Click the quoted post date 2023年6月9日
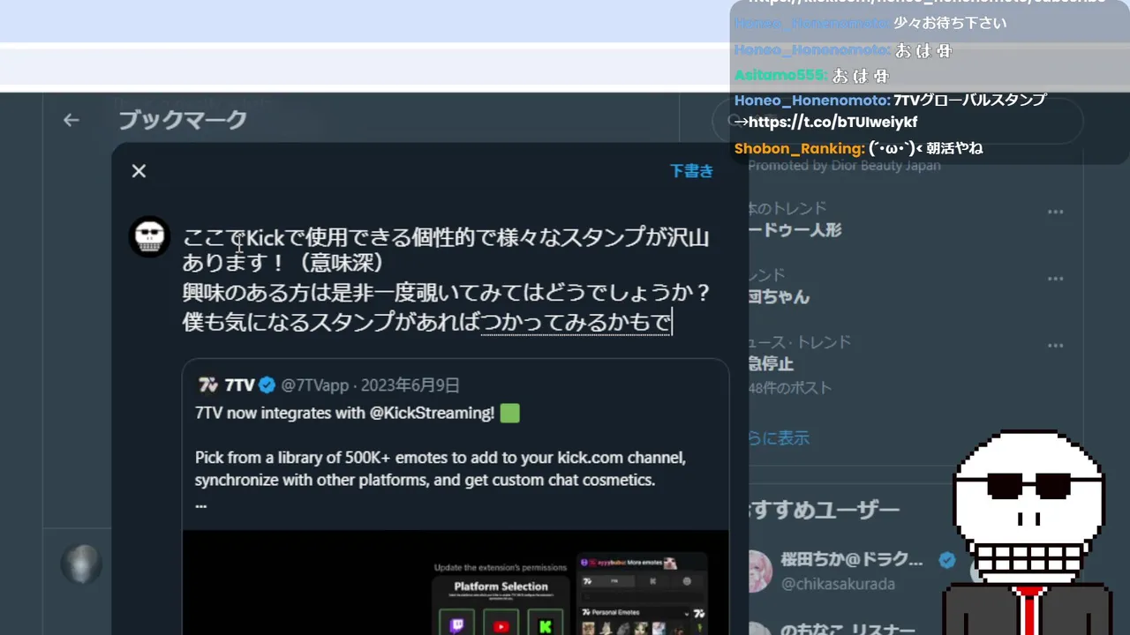 pyautogui.click(x=411, y=385)
